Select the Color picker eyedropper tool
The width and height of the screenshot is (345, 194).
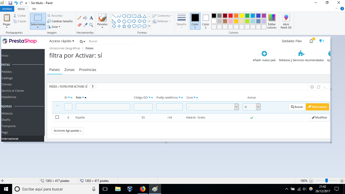pyautogui.click(x=85, y=25)
